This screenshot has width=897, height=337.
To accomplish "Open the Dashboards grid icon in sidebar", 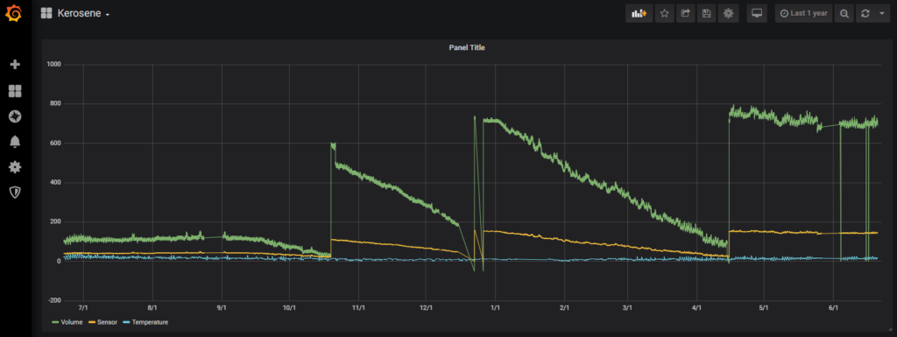I will [15, 91].
